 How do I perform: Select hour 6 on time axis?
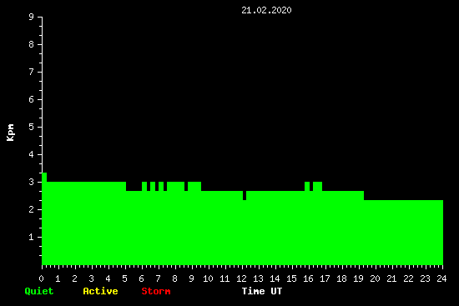click(x=141, y=278)
